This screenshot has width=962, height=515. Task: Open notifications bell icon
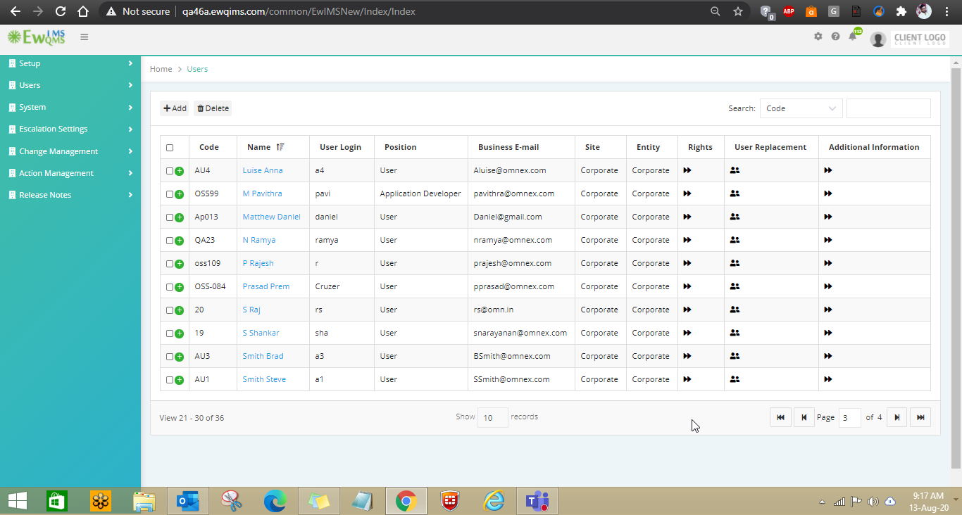click(x=853, y=37)
